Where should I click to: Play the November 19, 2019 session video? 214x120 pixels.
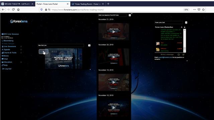click(x=114, y=82)
